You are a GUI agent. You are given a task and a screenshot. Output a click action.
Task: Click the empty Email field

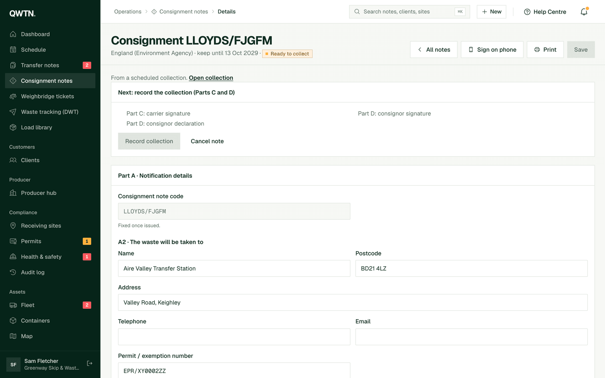[x=471, y=337]
